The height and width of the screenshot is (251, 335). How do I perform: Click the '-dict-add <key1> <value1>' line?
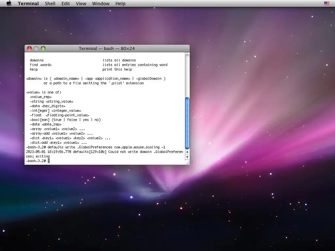58,143
